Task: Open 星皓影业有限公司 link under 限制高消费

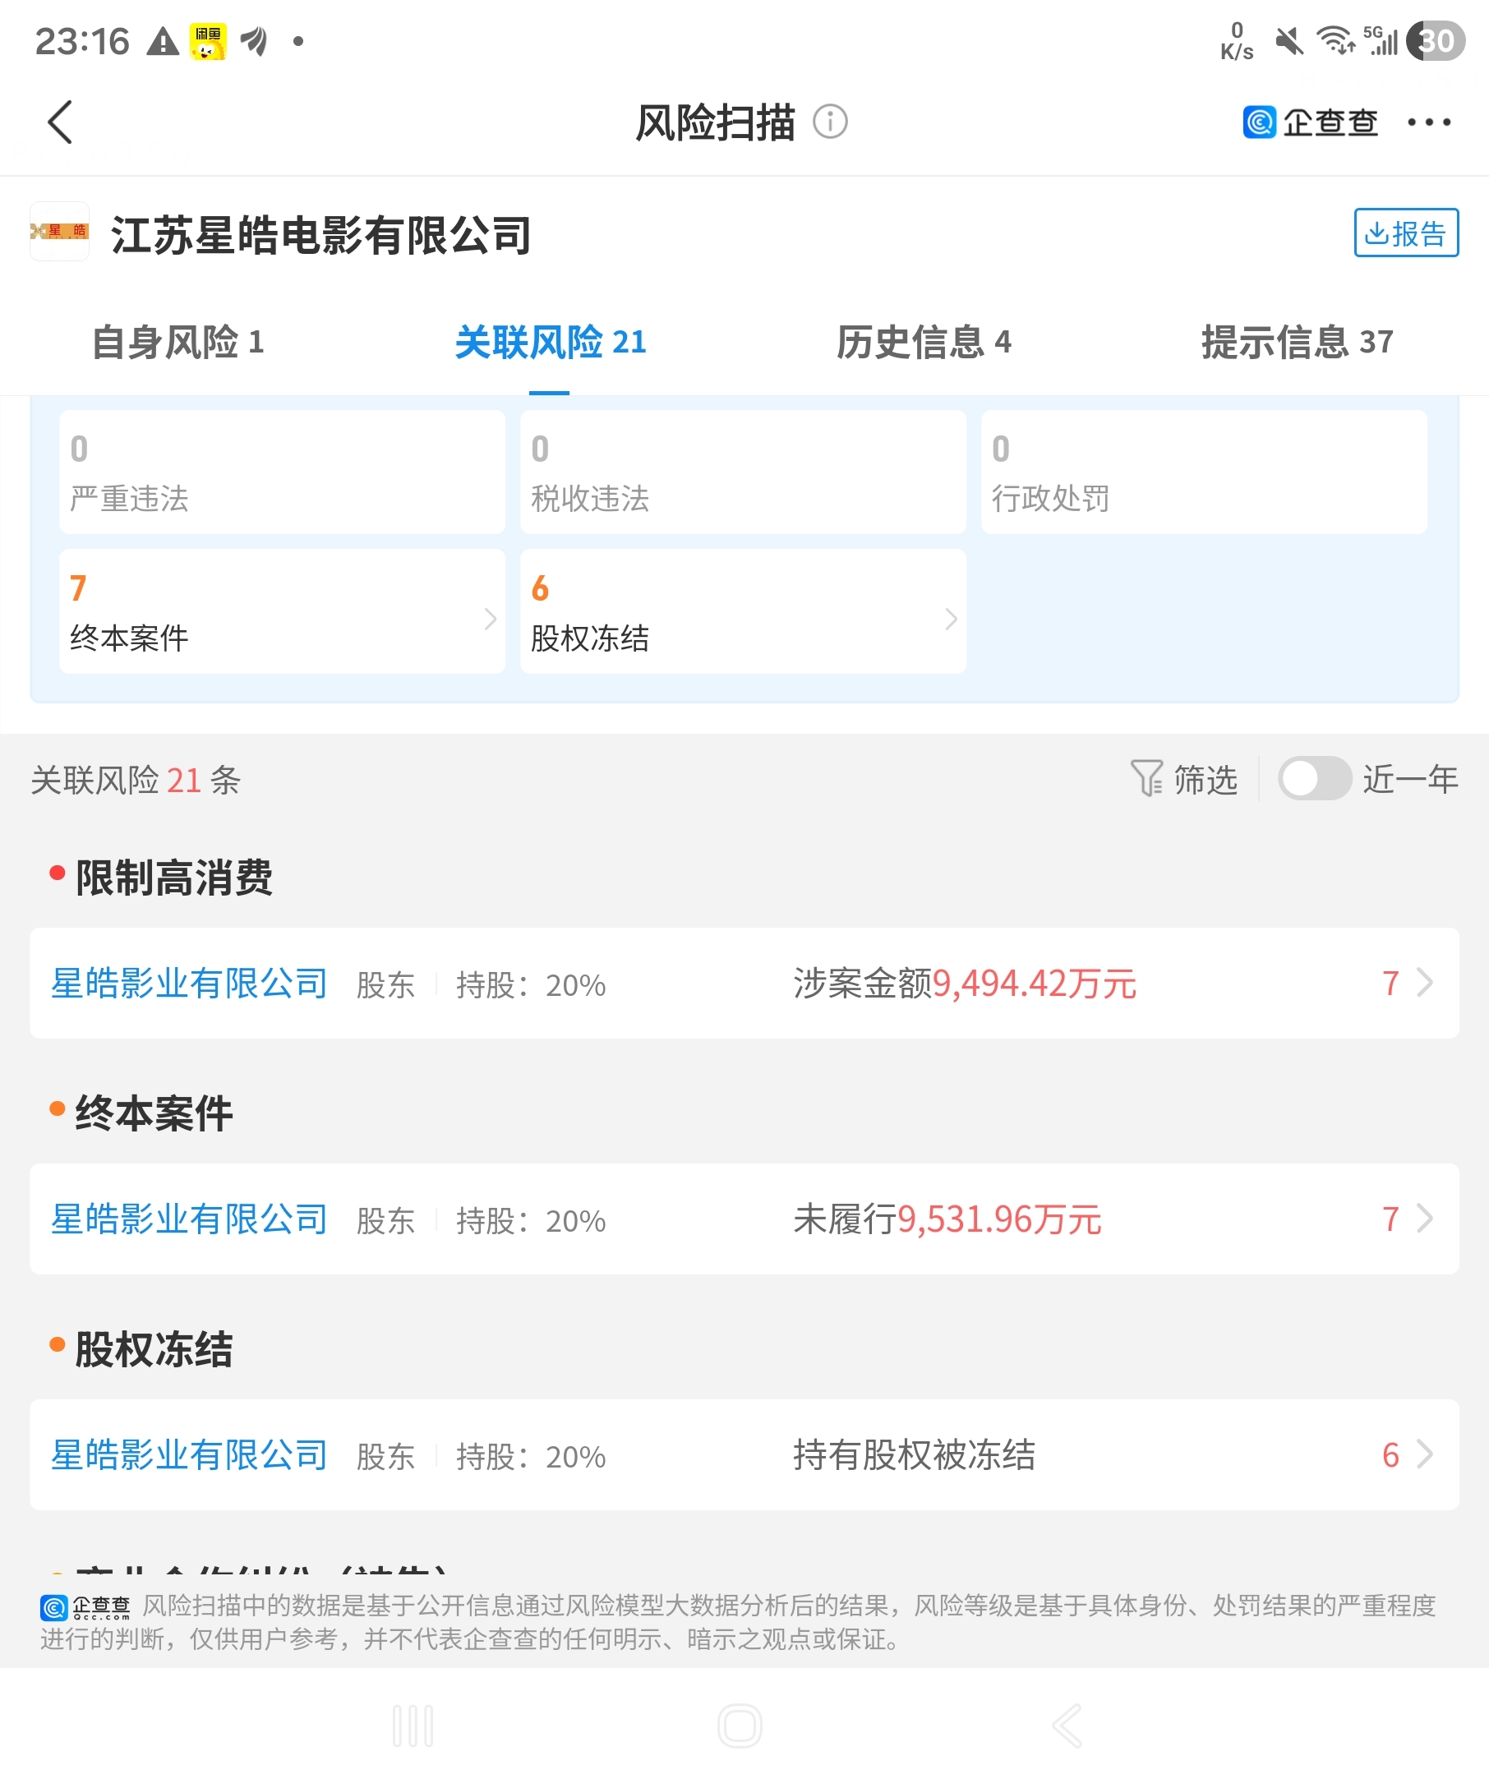Action: pos(189,984)
